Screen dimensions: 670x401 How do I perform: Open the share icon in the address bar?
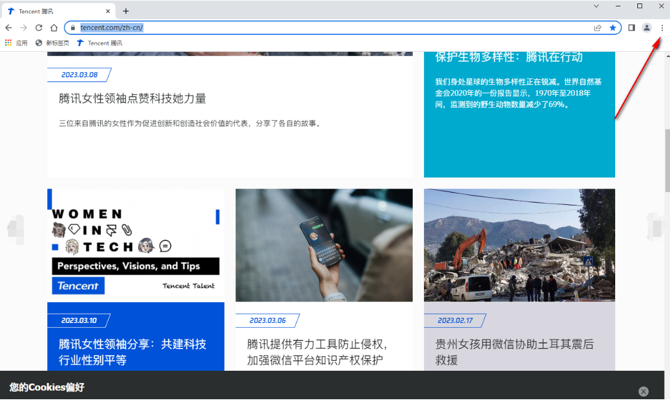coord(598,27)
